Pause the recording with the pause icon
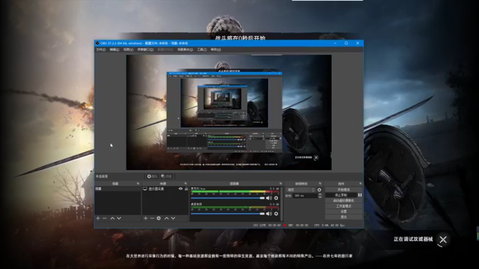 (x=360, y=195)
